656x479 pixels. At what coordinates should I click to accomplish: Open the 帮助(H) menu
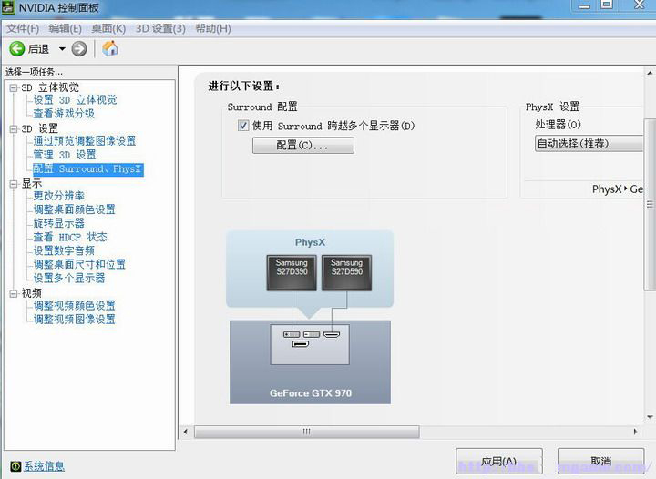click(213, 28)
